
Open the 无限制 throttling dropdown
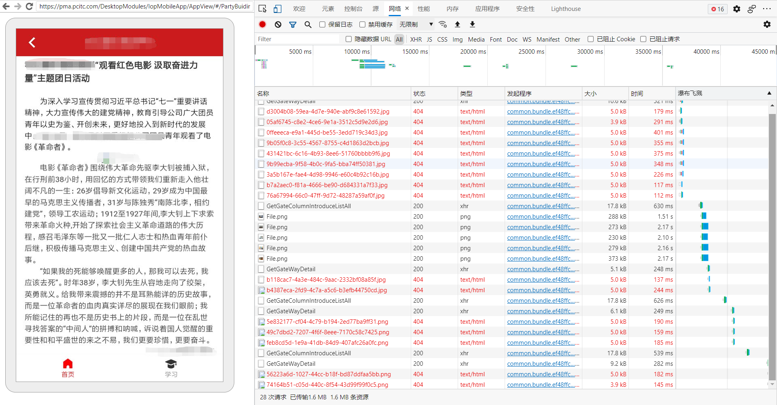(x=415, y=24)
